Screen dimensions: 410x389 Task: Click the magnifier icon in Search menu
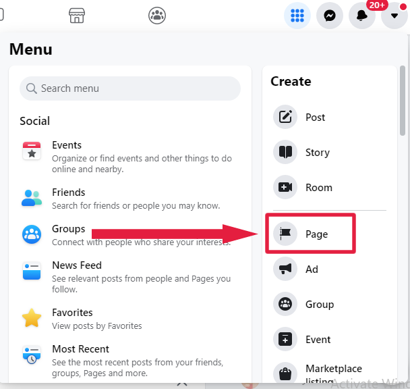point(32,88)
